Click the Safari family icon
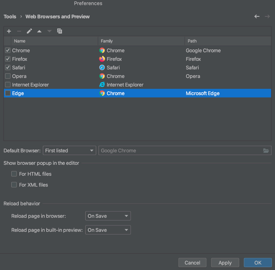This screenshot has width=275, height=270. (102, 67)
